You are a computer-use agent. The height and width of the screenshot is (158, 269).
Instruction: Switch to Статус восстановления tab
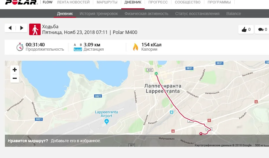coord(197,14)
